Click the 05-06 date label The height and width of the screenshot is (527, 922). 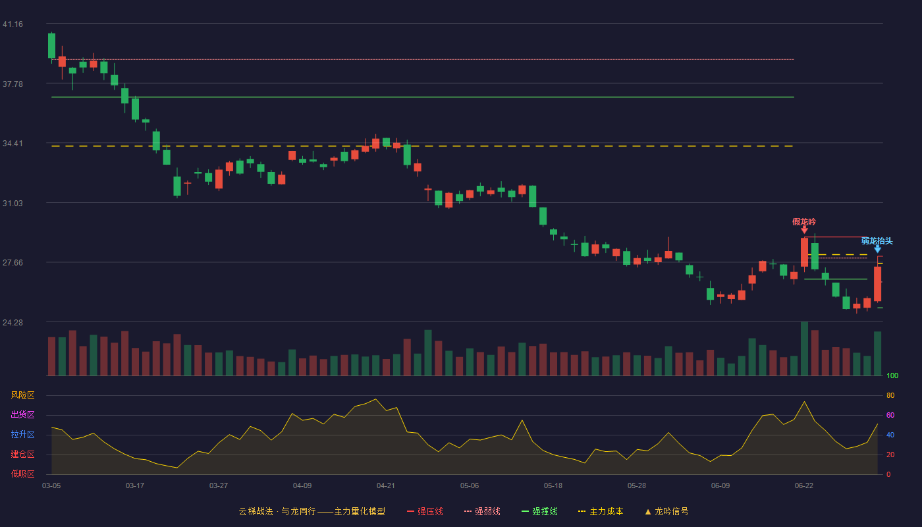470,485
